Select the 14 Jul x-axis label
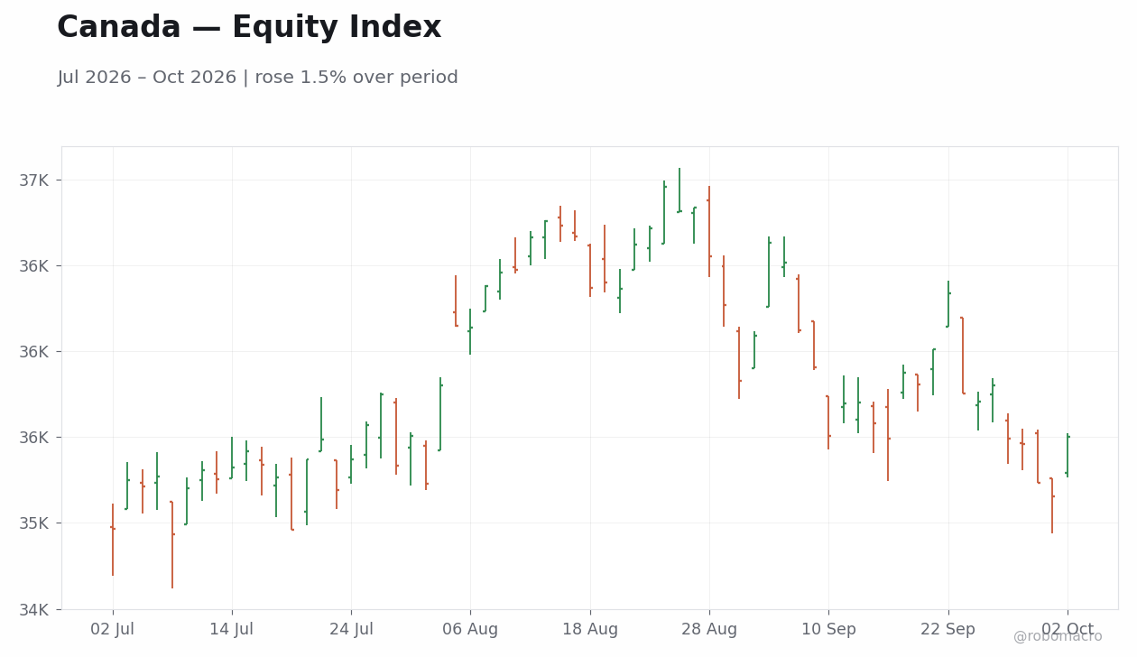Viewport: 1137px width, 657px height. click(x=232, y=630)
